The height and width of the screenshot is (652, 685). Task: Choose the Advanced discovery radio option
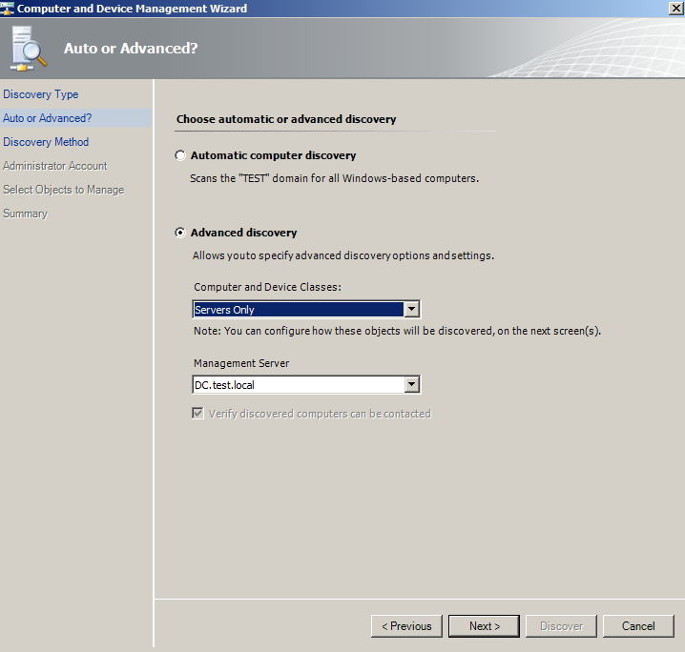pyautogui.click(x=180, y=233)
